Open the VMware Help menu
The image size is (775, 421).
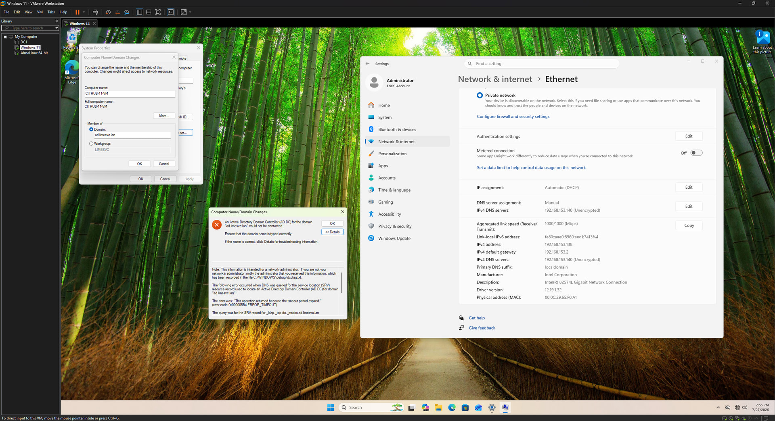[x=63, y=12]
